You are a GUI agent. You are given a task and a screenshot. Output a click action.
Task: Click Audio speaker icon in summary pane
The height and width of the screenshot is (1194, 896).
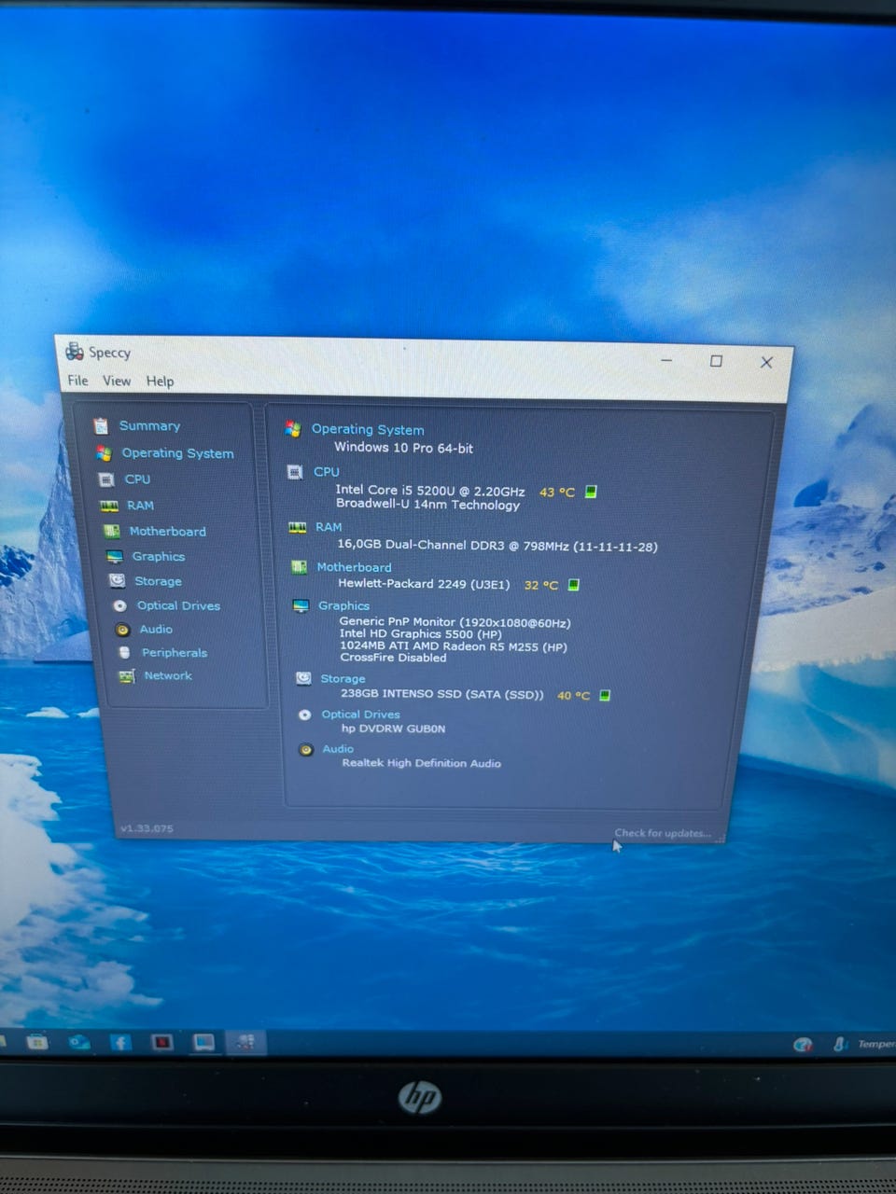coord(306,749)
